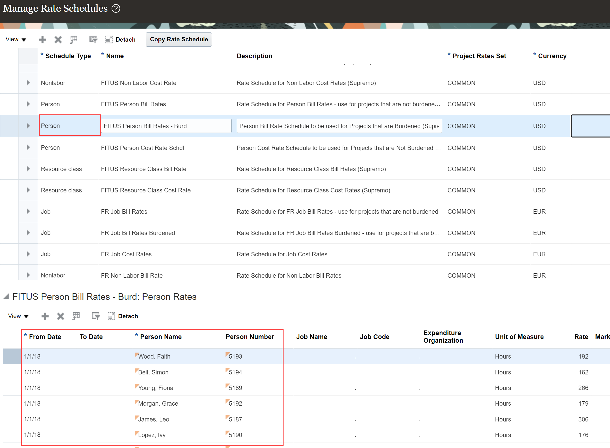
Task: Click the row selector for Wood, Faith row
Action: coord(12,356)
